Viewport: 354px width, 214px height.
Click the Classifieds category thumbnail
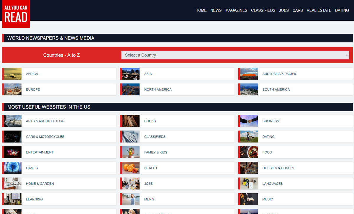tap(130, 137)
